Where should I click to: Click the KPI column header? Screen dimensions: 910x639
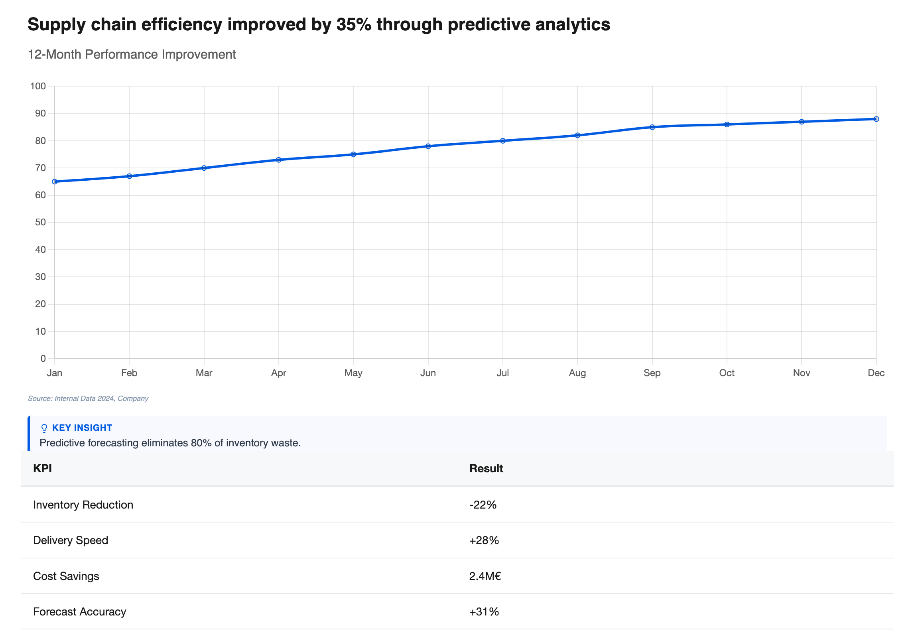click(x=42, y=468)
